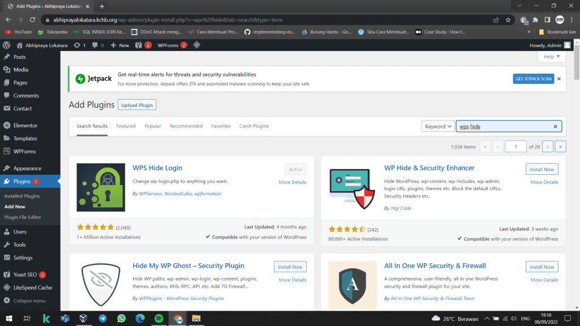Click the WordPress logo in admin bar
This screenshot has width=580, height=326.
(x=6, y=45)
